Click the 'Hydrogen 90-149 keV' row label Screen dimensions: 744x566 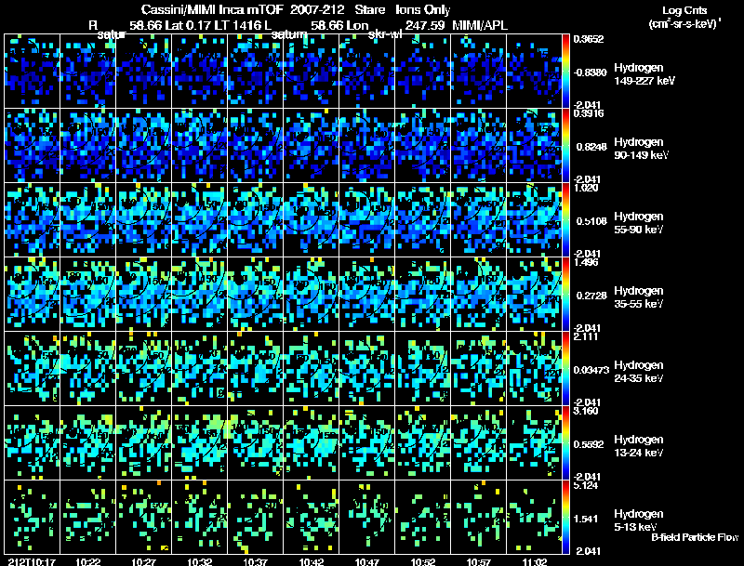pos(641,149)
